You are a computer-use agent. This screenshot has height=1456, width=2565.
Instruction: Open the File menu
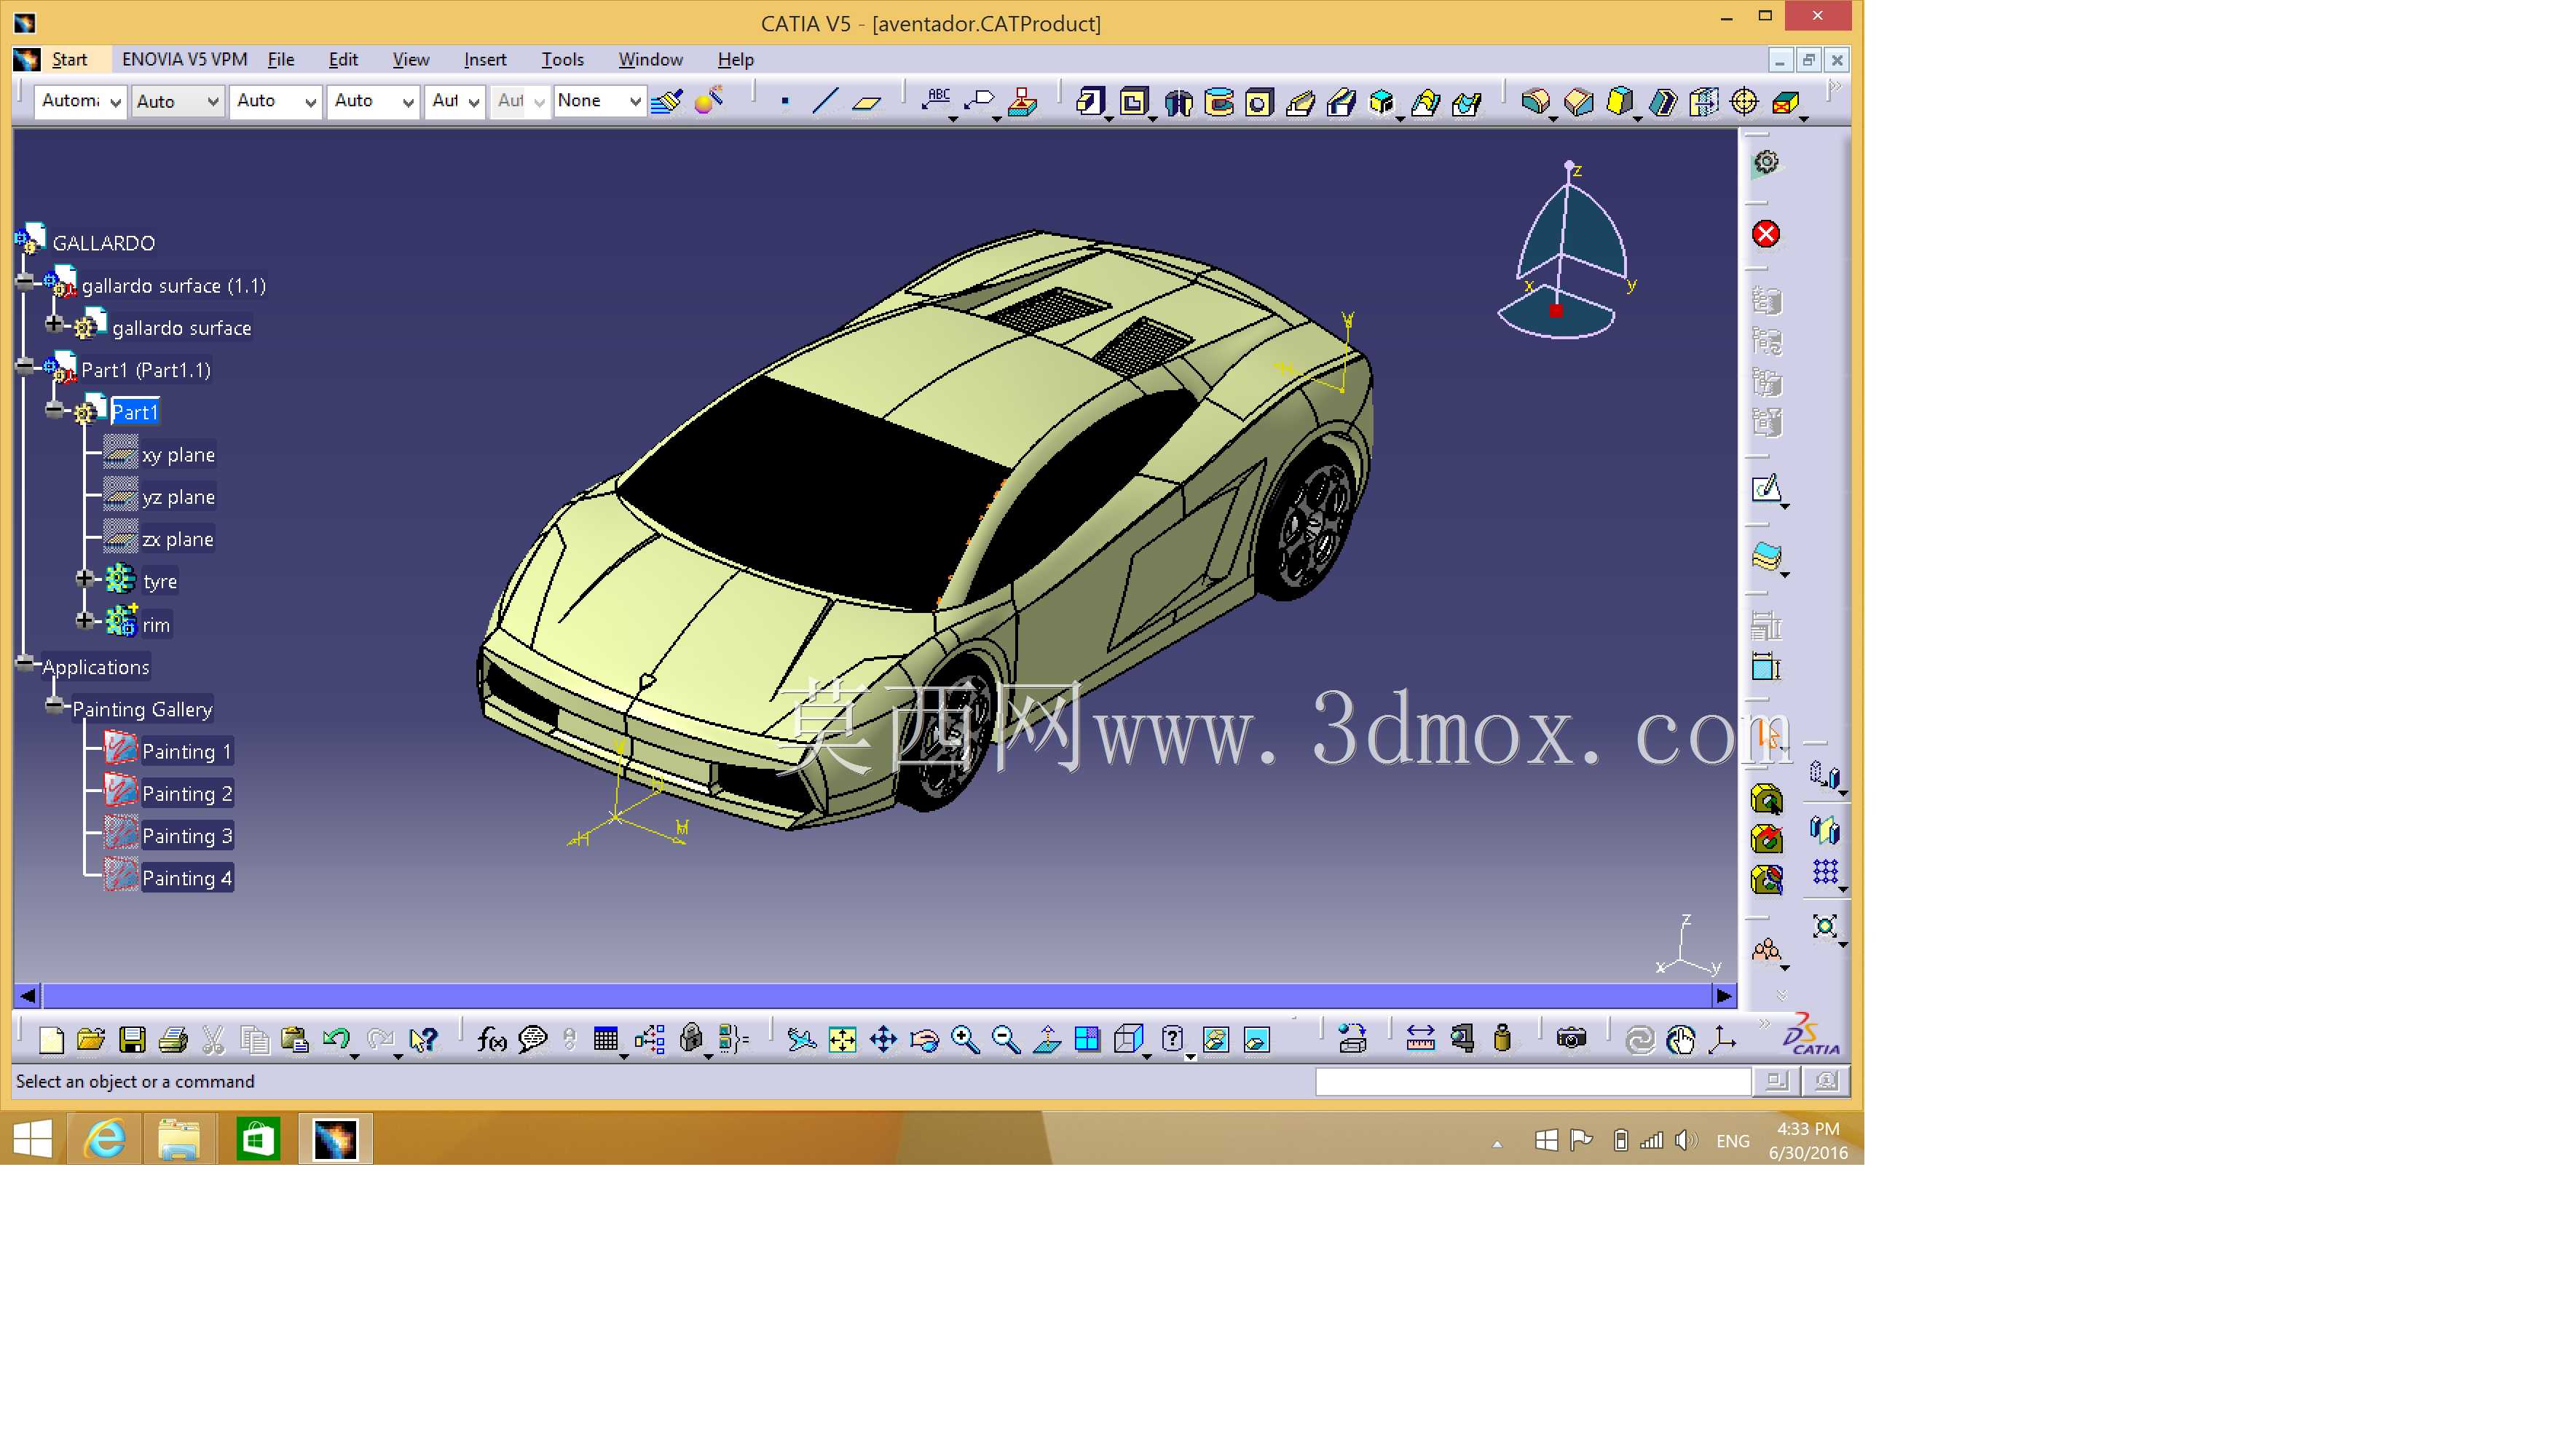pos(281,60)
